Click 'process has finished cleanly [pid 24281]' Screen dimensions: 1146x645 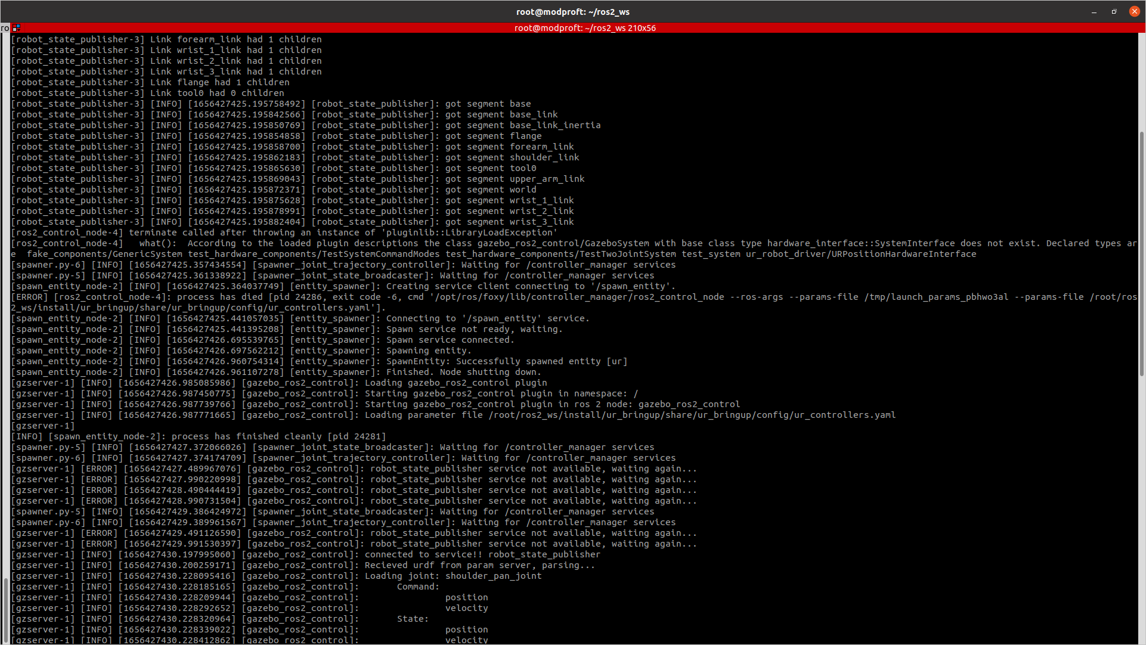click(x=278, y=436)
